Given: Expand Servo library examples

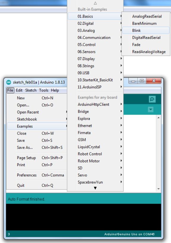Looking at the screenshot, I should point(95,175).
